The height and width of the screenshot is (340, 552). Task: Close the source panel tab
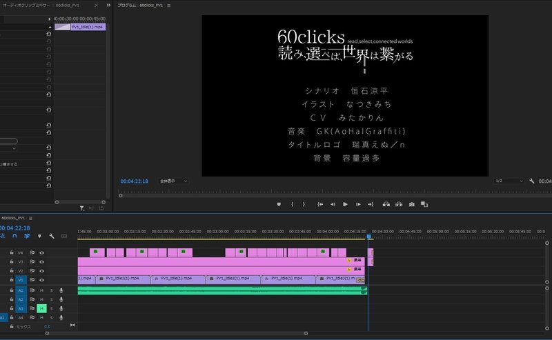96,6
